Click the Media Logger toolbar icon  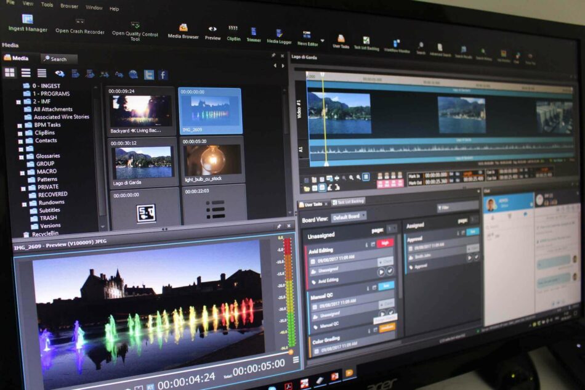tap(279, 36)
